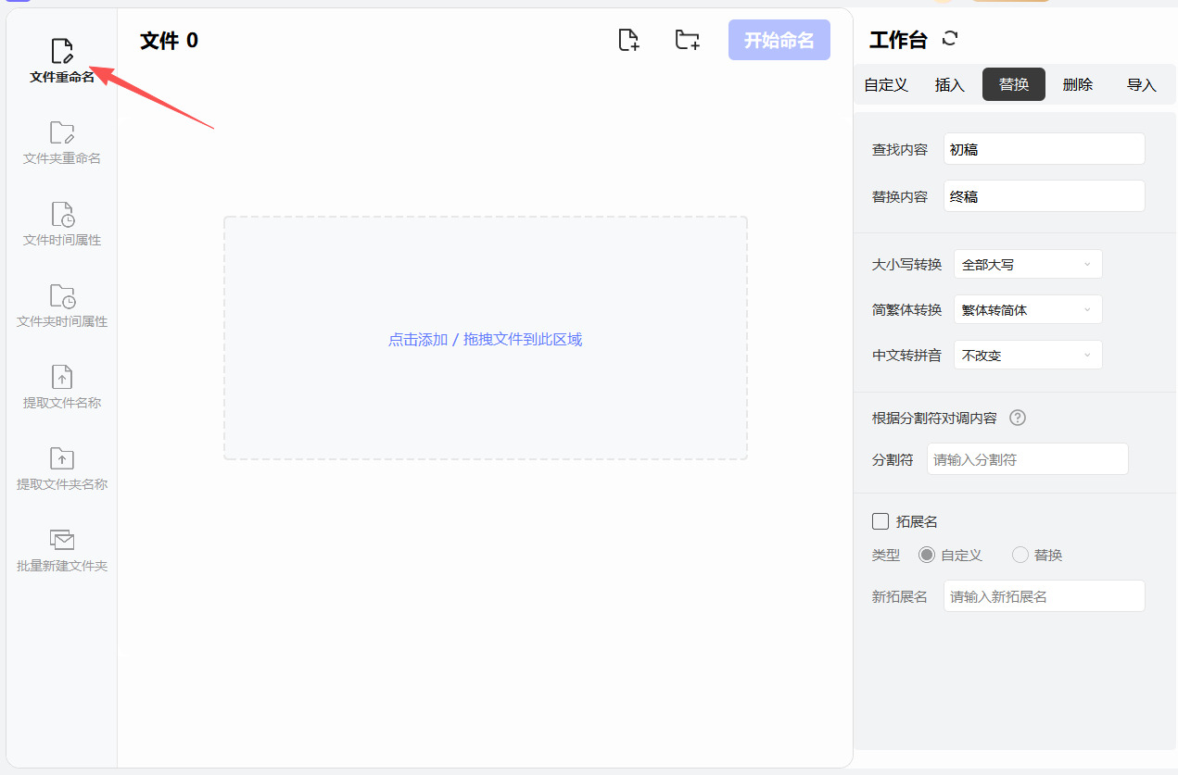The width and height of the screenshot is (1178, 775).
Task: Open the 文件重命名 sidebar icon
Action: coord(62,52)
